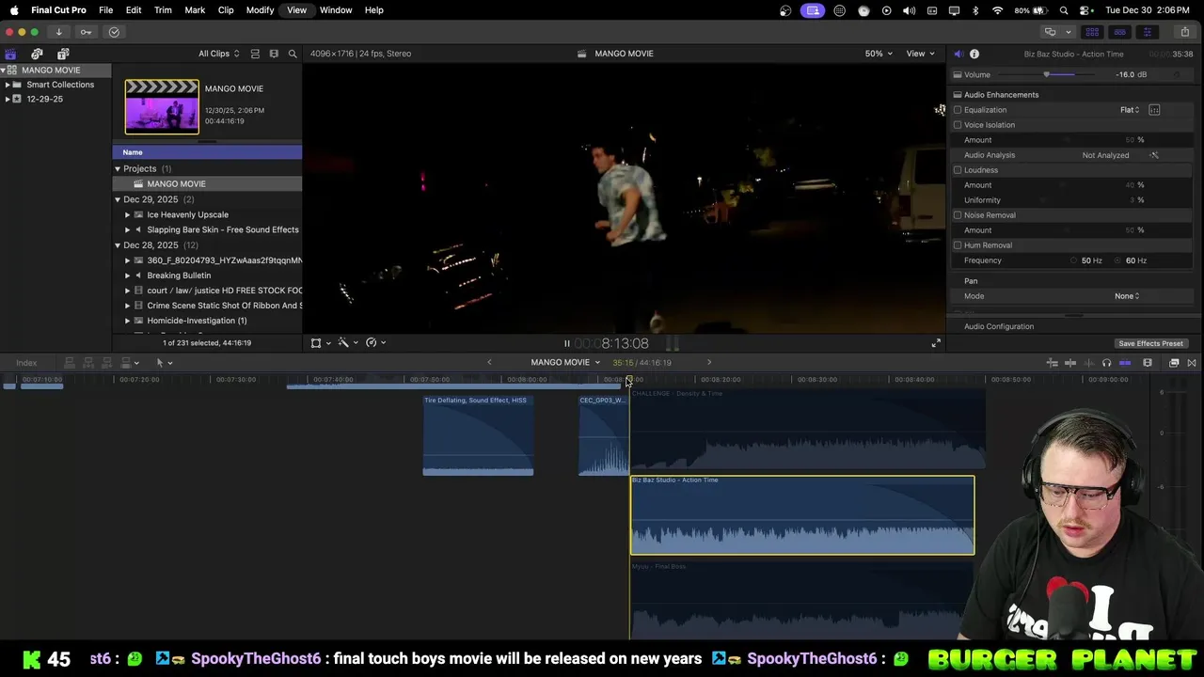
Task: Show the Libraries sidebar clapper icon
Action: pos(10,54)
